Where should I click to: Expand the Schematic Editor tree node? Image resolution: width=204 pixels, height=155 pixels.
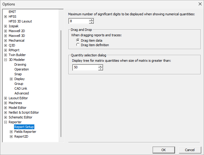[5, 118]
